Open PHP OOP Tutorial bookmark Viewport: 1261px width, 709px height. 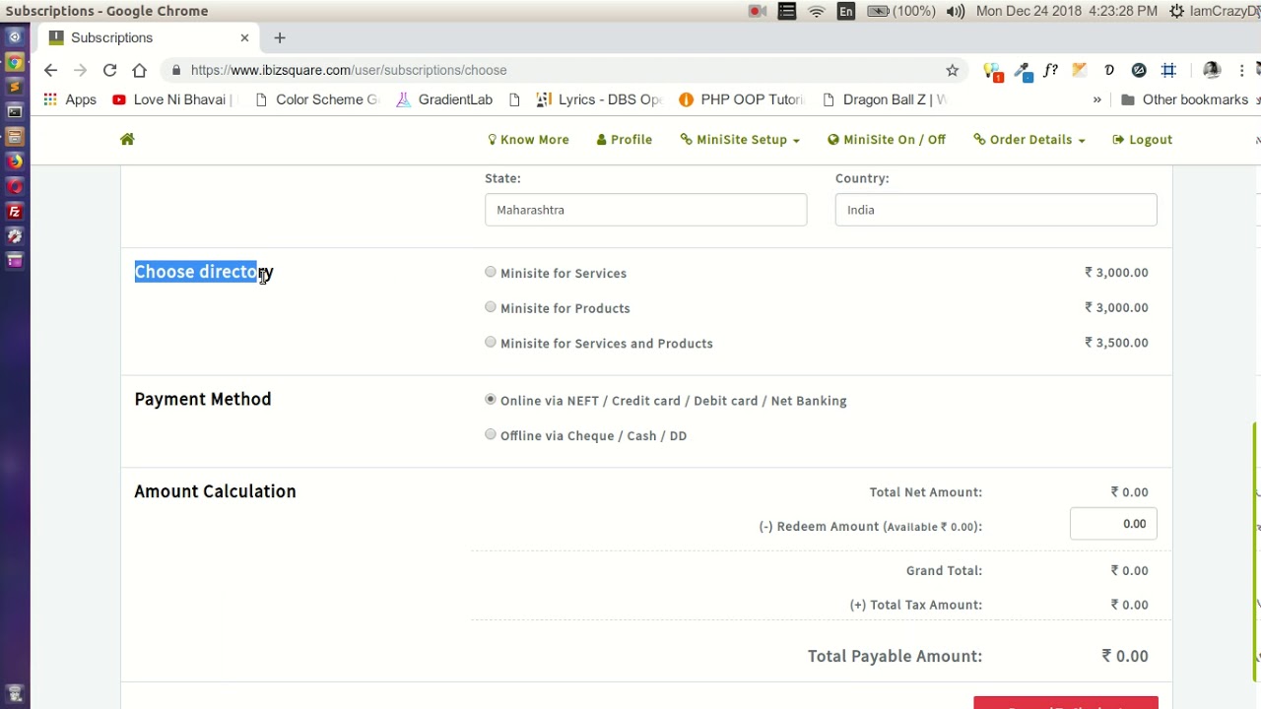[x=742, y=99]
